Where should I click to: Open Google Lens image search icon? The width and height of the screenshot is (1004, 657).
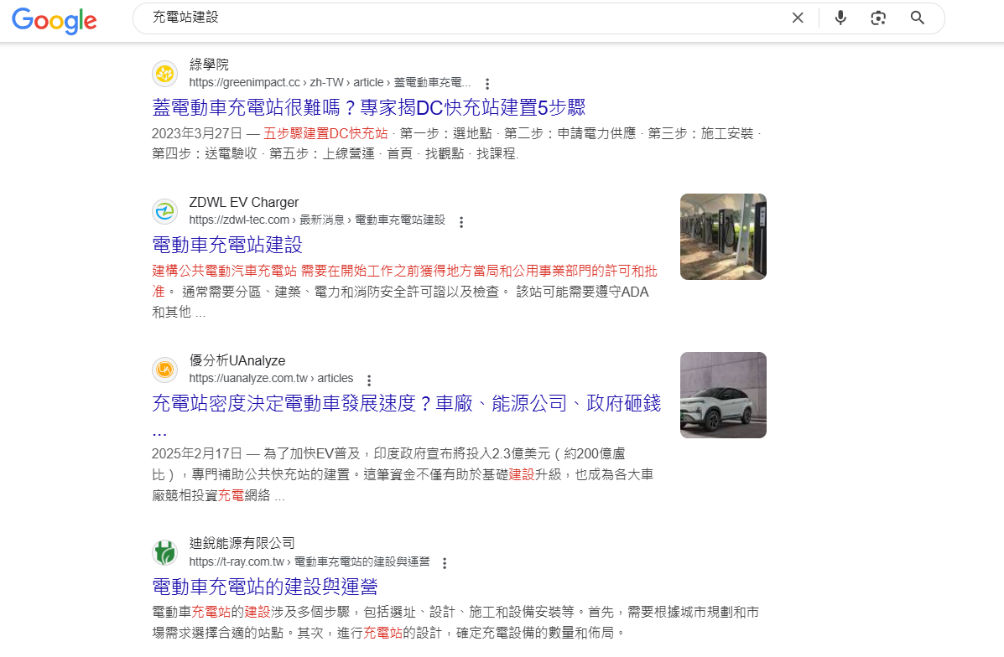tap(878, 18)
